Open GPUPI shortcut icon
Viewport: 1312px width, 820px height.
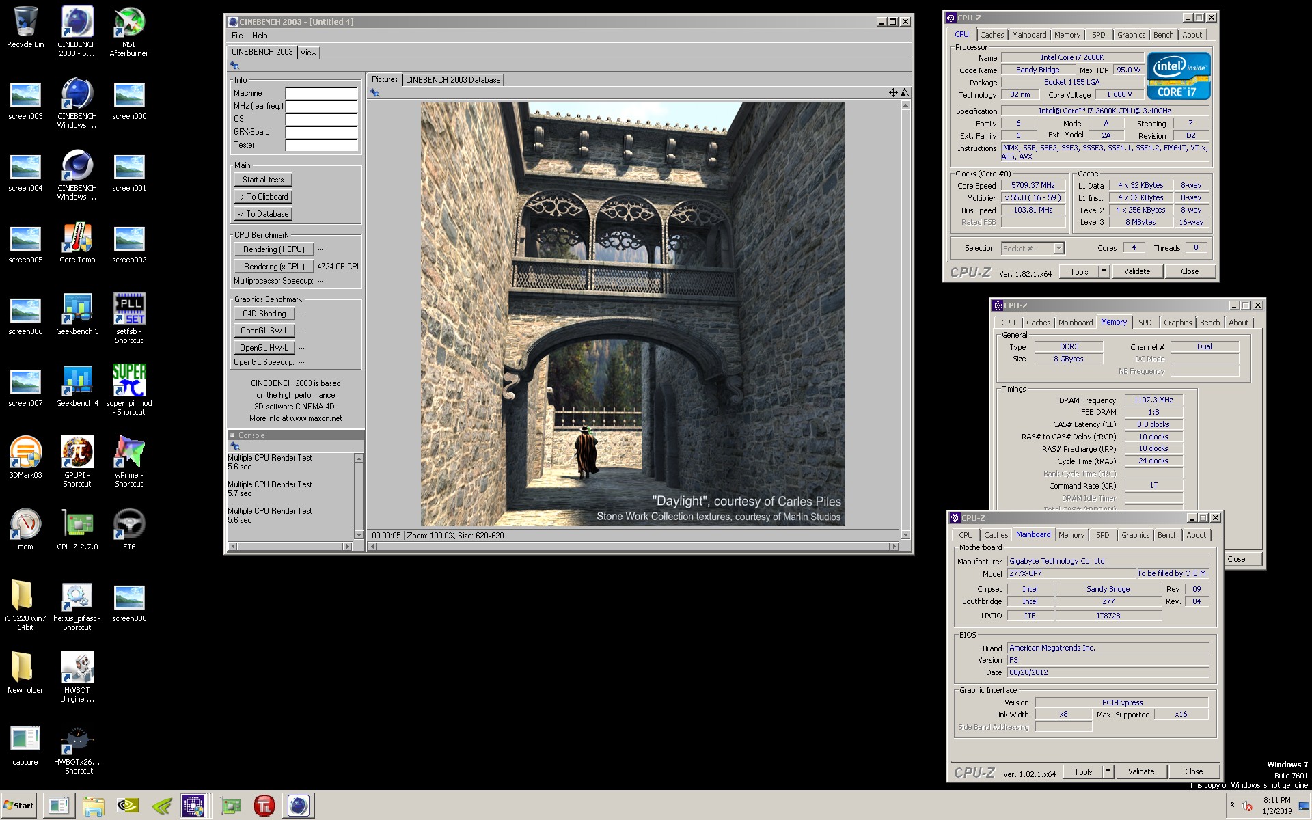(77, 462)
